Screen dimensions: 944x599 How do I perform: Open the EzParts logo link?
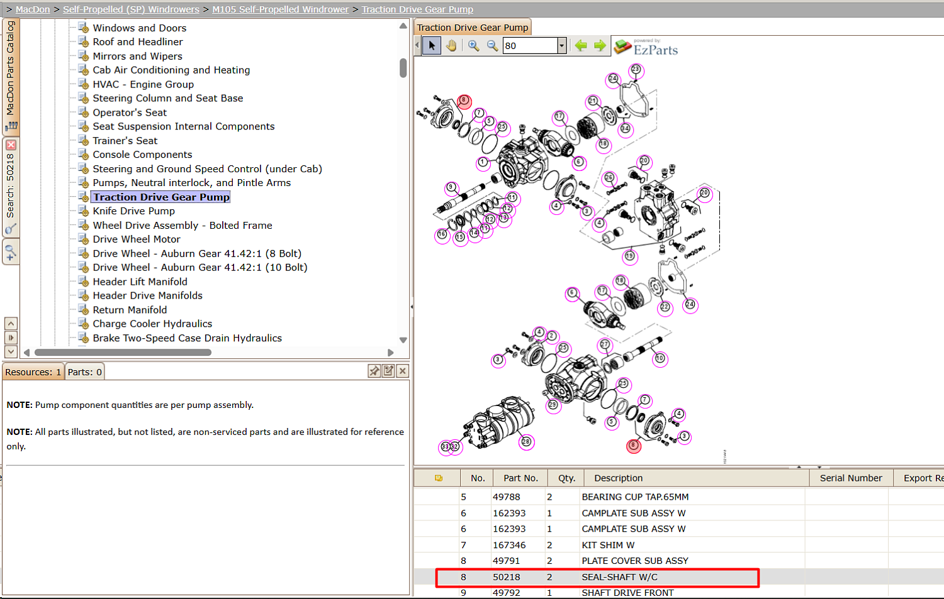(x=646, y=47)
